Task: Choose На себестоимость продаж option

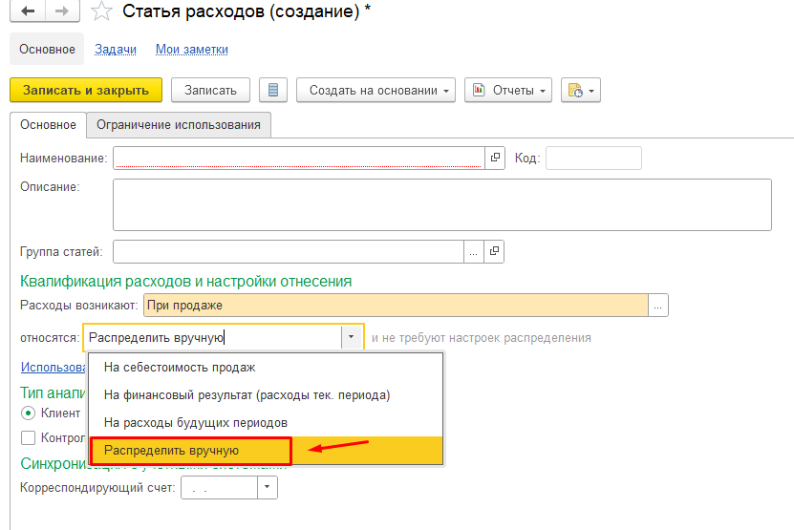Action: pos(180,367)
